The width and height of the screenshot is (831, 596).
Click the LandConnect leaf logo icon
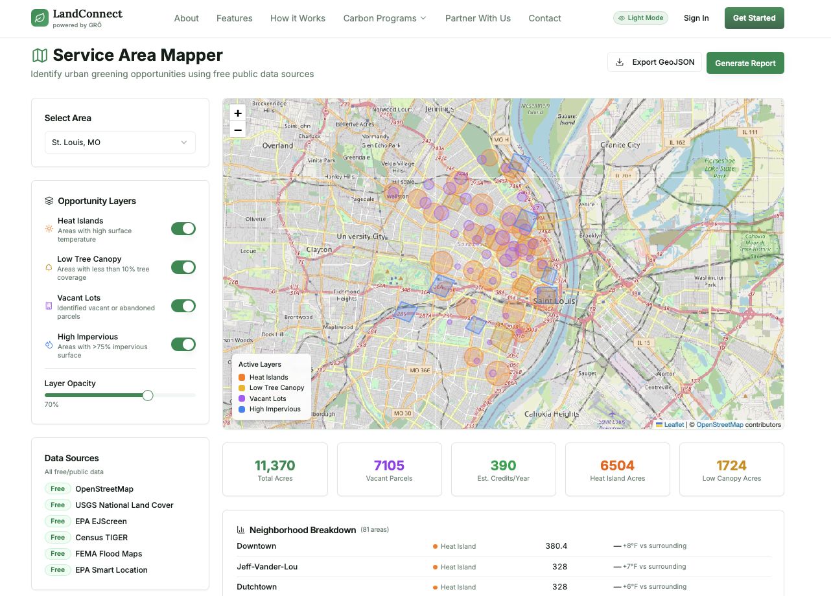click(x=40, y=18)
